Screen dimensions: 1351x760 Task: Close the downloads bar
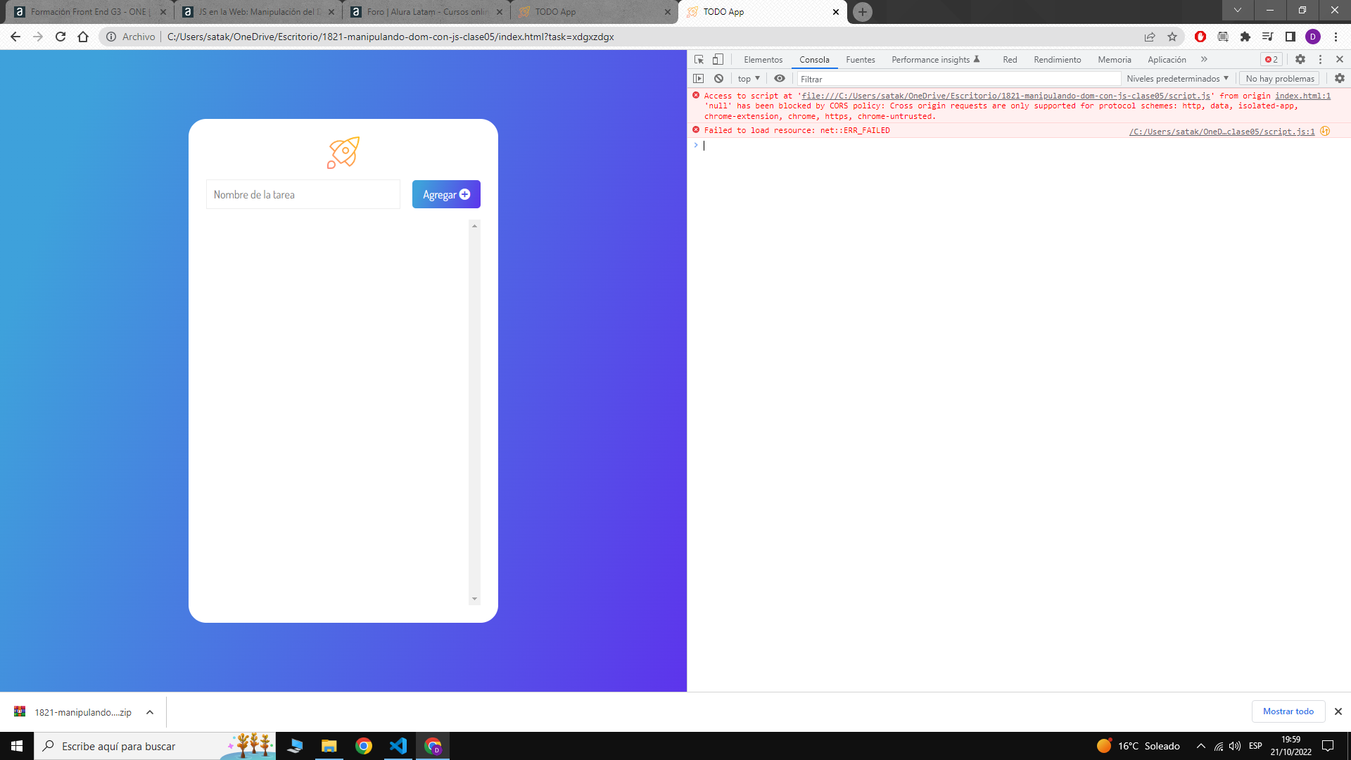click(x=1338, y=711)
